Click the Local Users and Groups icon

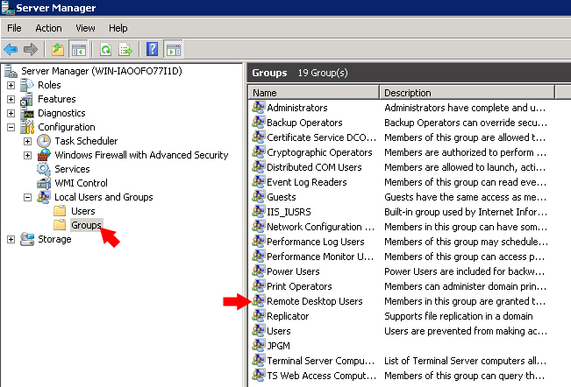click(x=44, y=197)
